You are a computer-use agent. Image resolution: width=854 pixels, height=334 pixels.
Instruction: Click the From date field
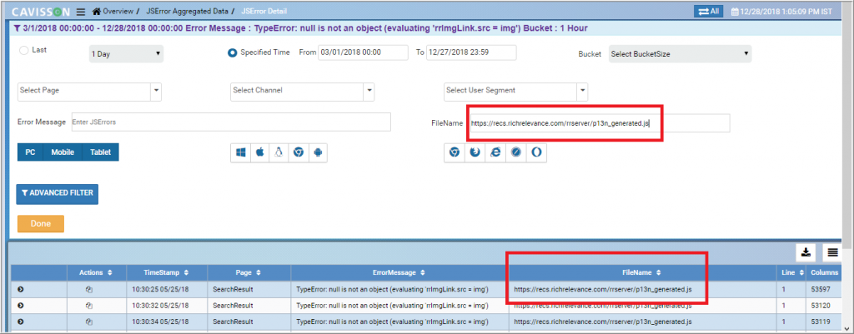(x=363, y=52)
